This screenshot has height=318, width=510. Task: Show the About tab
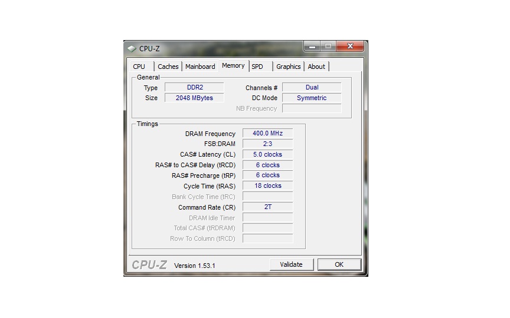[x=316, y=67]
